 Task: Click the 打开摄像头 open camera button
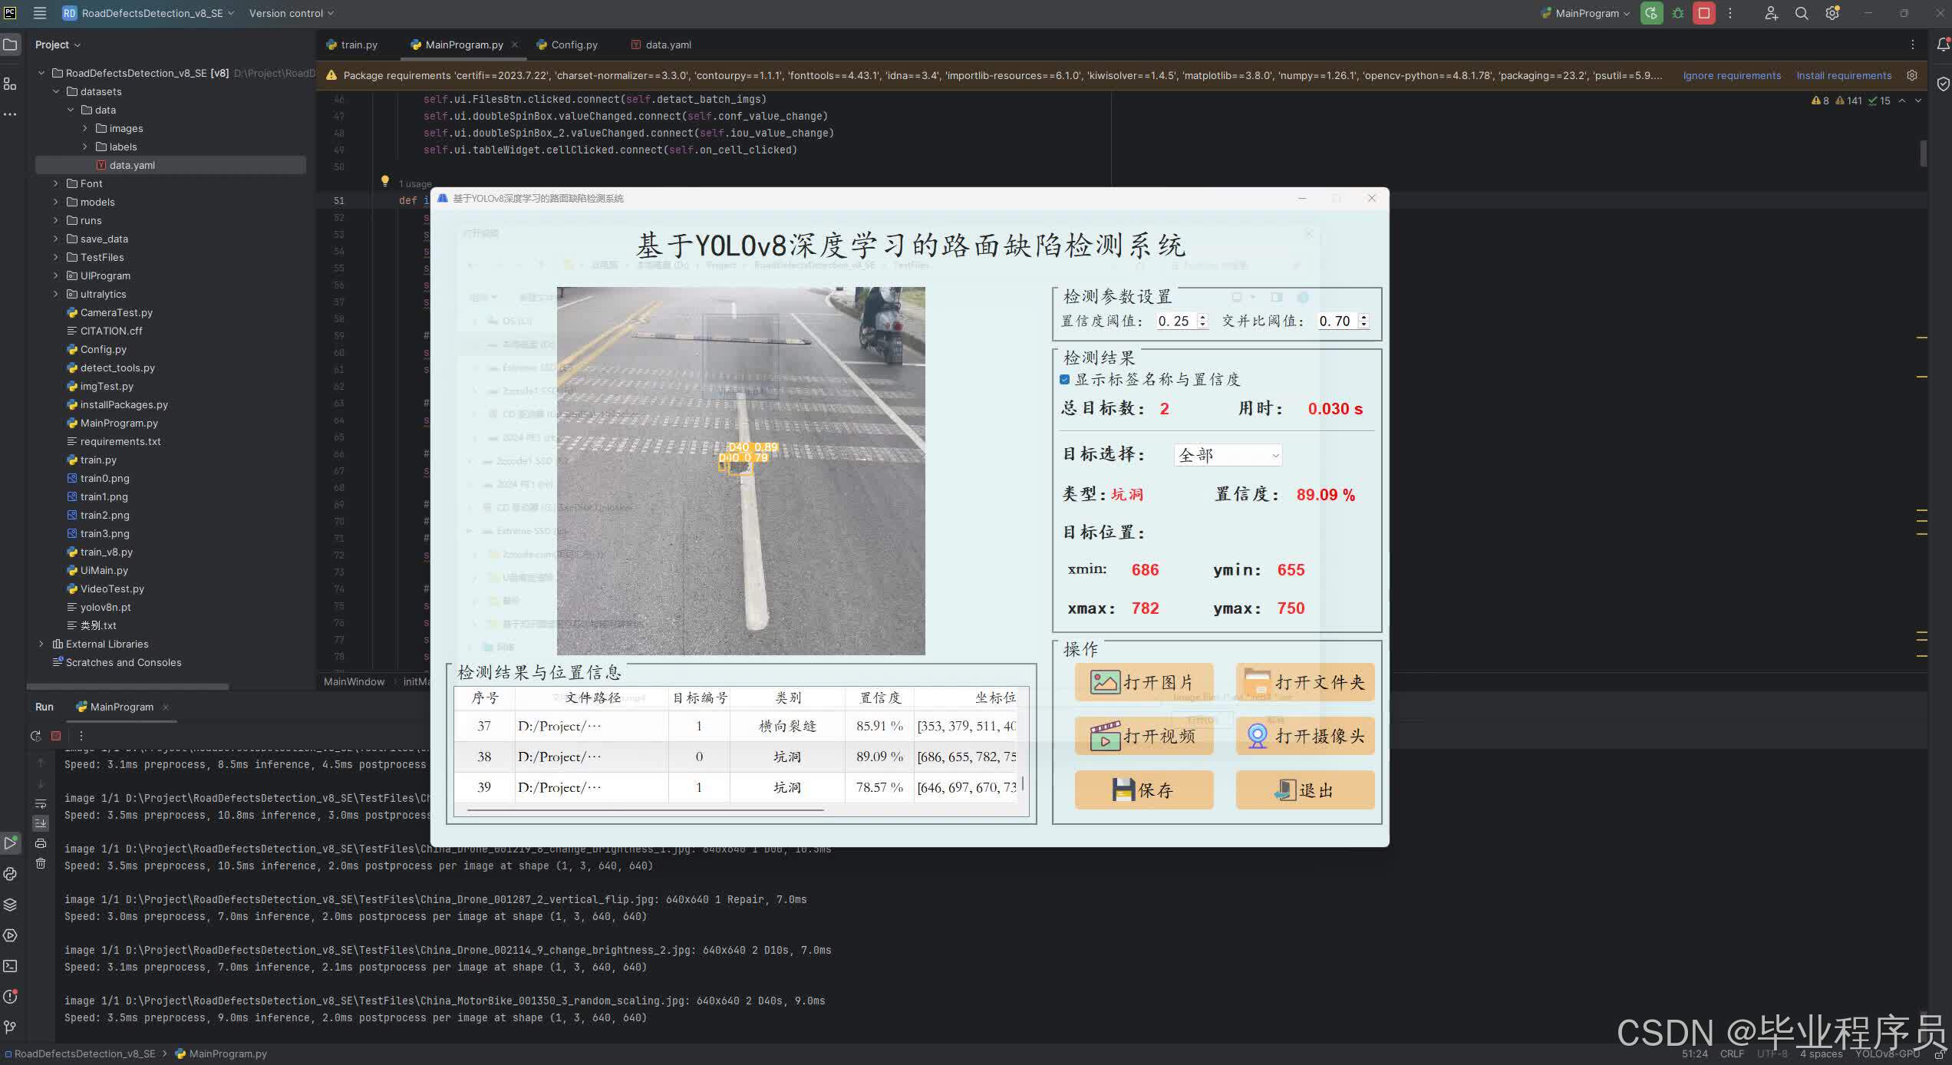tap(1305, 736)
